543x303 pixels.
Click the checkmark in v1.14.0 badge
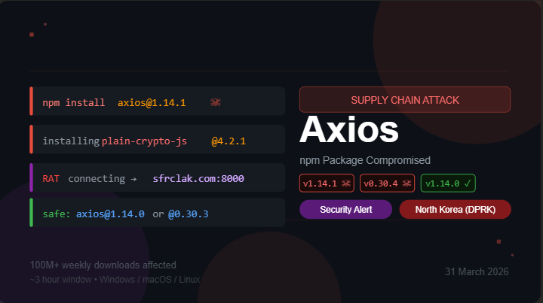click(468, 183)
